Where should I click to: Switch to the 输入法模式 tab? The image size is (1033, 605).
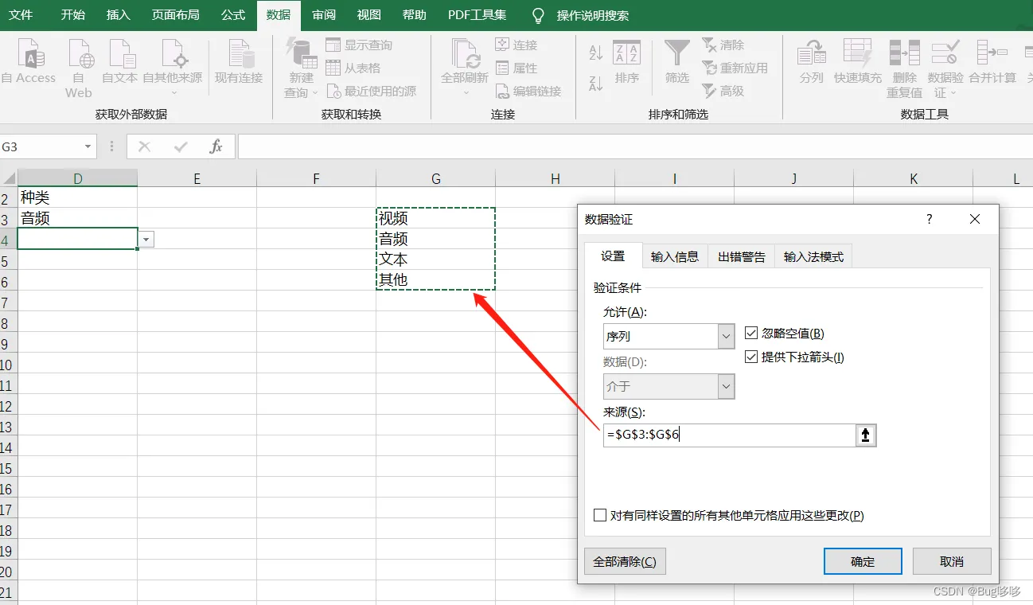(813, 256)
